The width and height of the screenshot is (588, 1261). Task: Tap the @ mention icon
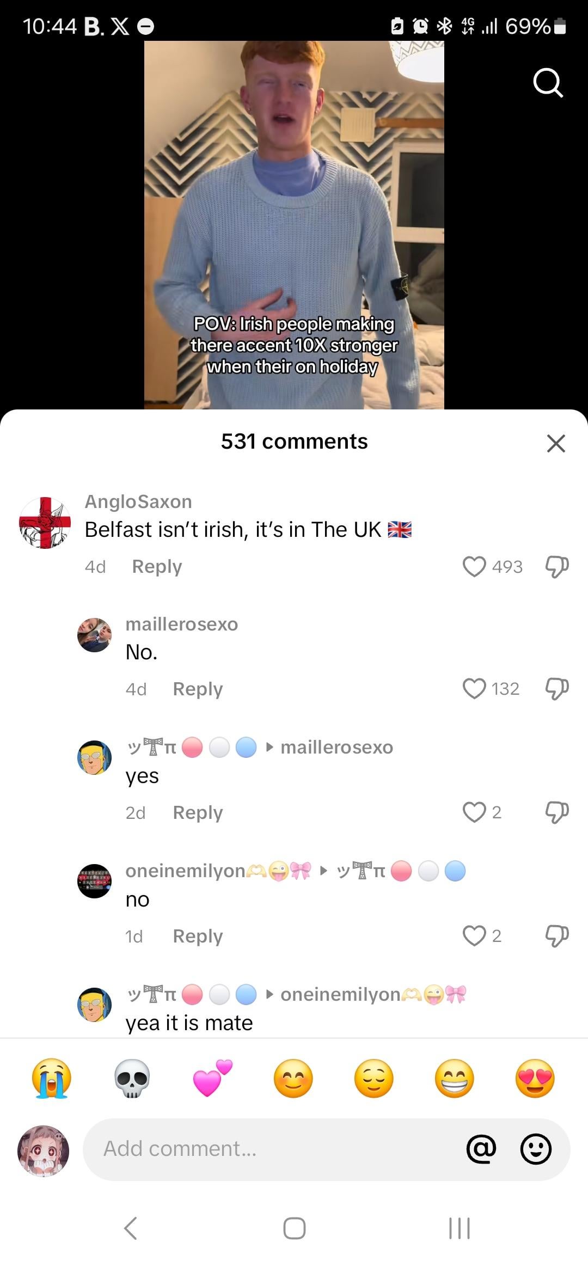click(x=482, y=1149)
